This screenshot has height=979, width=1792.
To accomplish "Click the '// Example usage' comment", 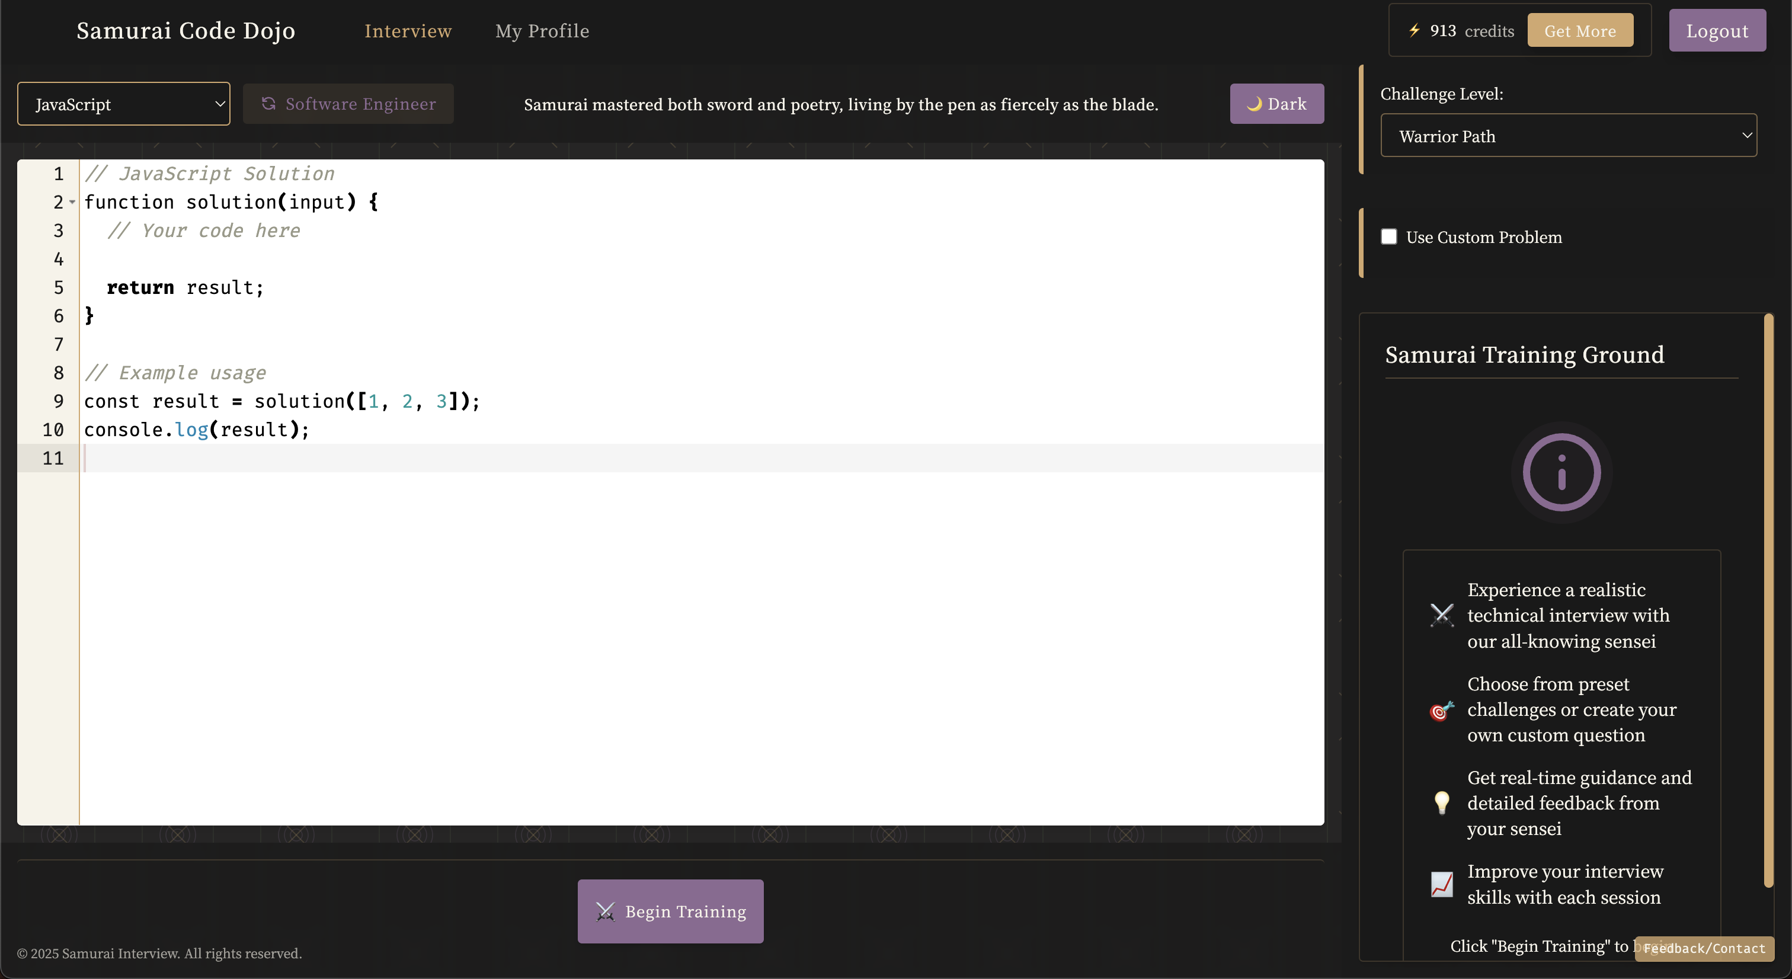I will click(175, 373).
